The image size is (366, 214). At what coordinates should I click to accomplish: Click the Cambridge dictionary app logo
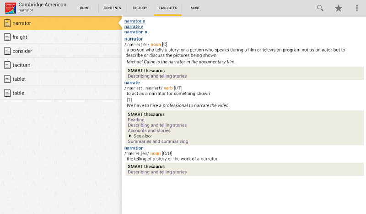coord(11,8)
